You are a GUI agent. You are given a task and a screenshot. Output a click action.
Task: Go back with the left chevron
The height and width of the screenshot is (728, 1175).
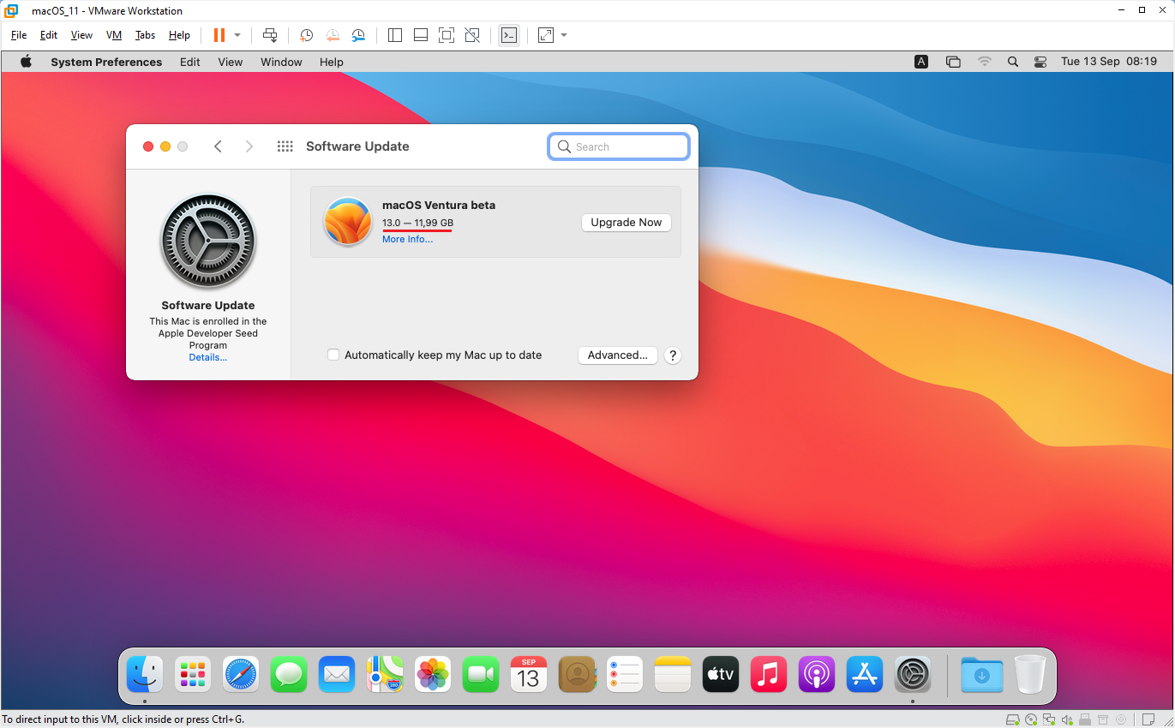(218, 146)
